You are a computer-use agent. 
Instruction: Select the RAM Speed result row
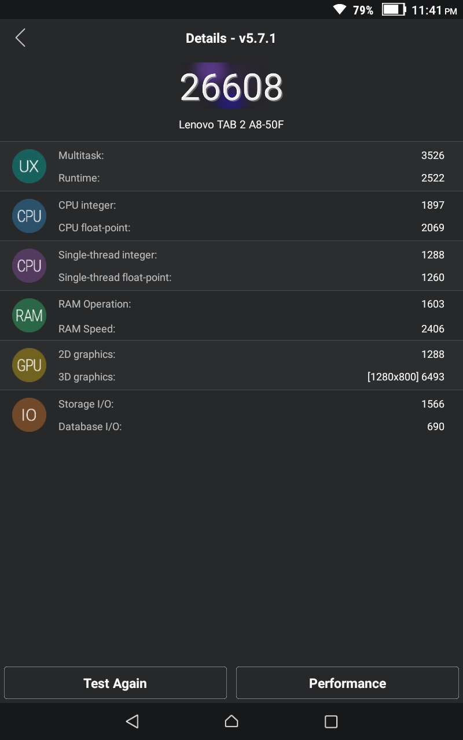(x=251, y=329)
